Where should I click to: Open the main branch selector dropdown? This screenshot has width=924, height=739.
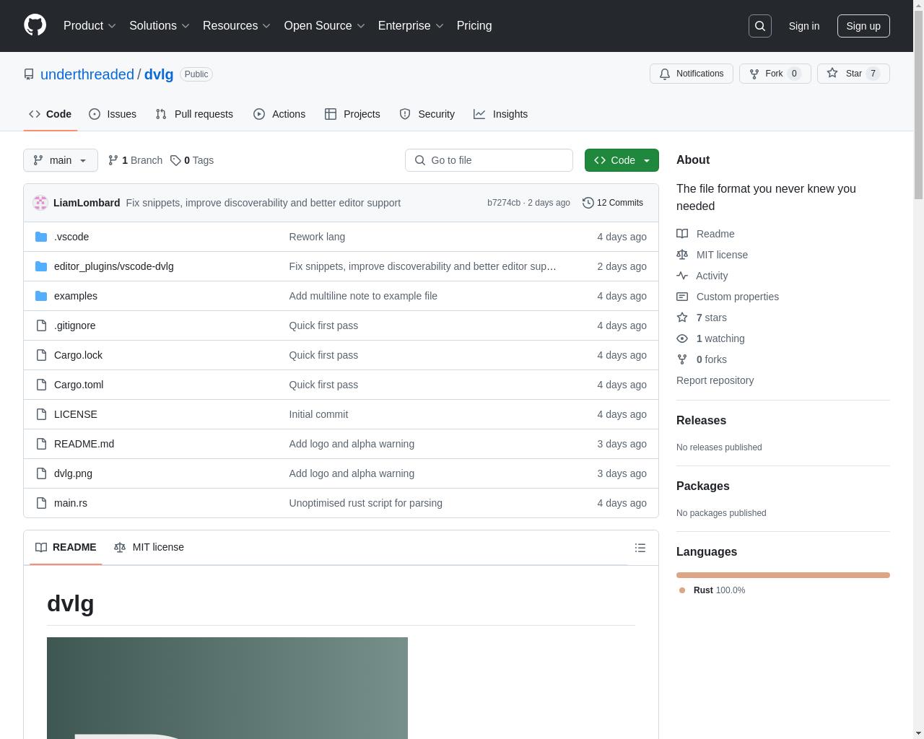coord(61,160)
